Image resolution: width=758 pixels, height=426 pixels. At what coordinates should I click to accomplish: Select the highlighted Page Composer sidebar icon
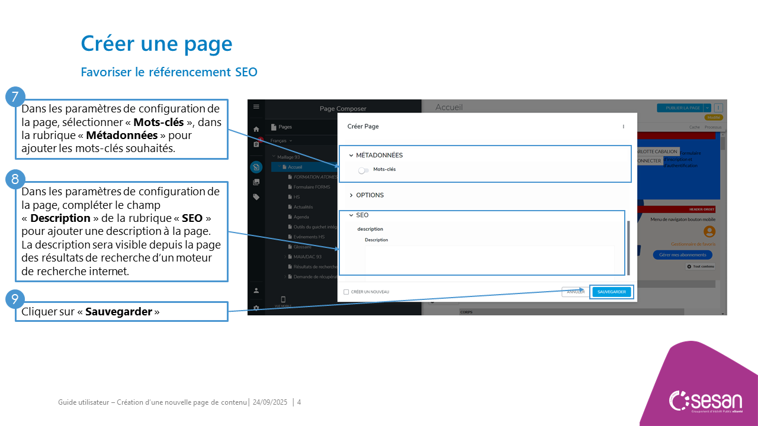[x=256, y=167]
